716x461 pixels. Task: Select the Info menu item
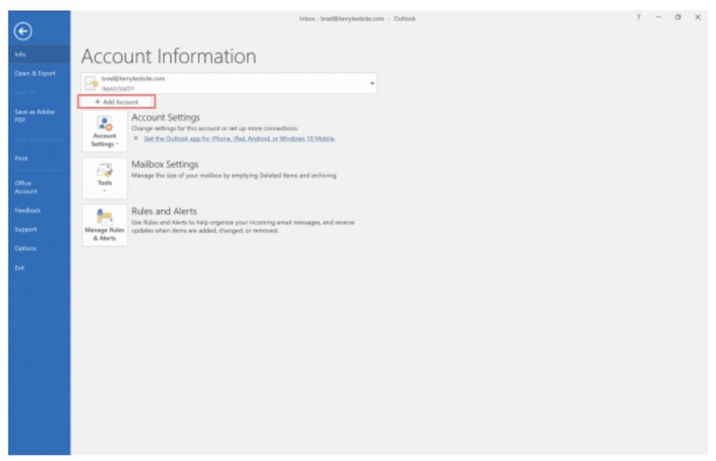39,54
